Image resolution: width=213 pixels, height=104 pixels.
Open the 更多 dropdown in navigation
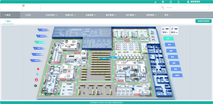(168, 15)
